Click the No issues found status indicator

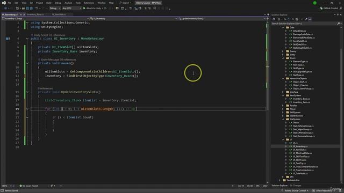click(x=28, y=186)
